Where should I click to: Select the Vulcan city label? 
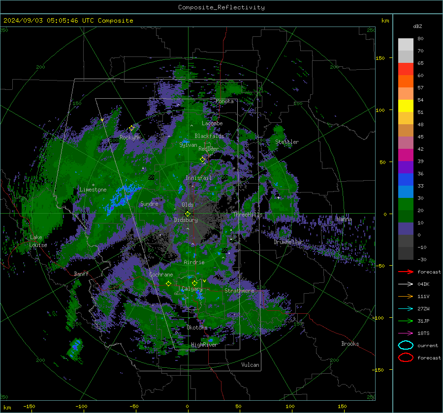click(250, 365)
